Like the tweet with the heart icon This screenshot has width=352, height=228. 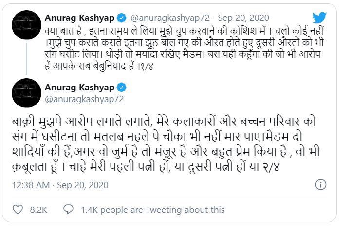(x=17, y=210)
